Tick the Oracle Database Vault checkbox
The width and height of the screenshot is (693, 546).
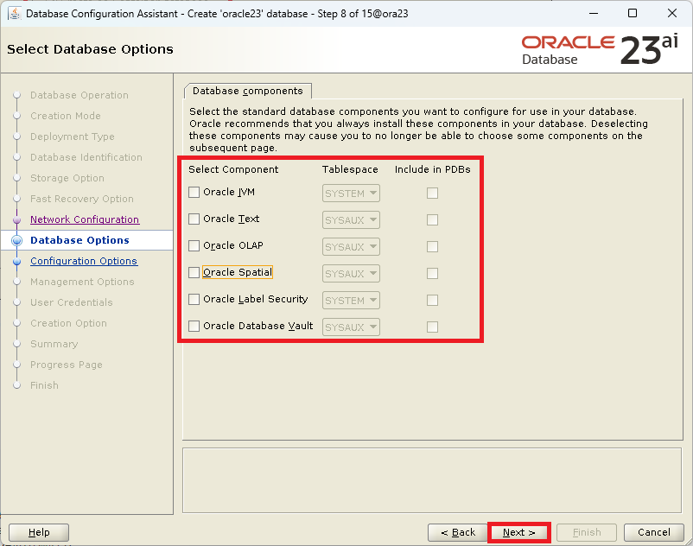(x=194, y=326)
